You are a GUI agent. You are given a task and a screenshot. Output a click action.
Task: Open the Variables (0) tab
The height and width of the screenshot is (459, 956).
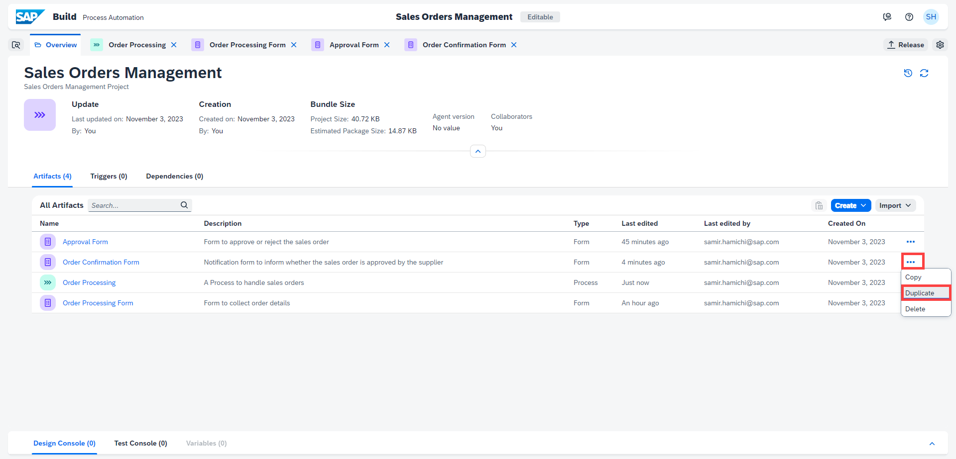(206, 443)
